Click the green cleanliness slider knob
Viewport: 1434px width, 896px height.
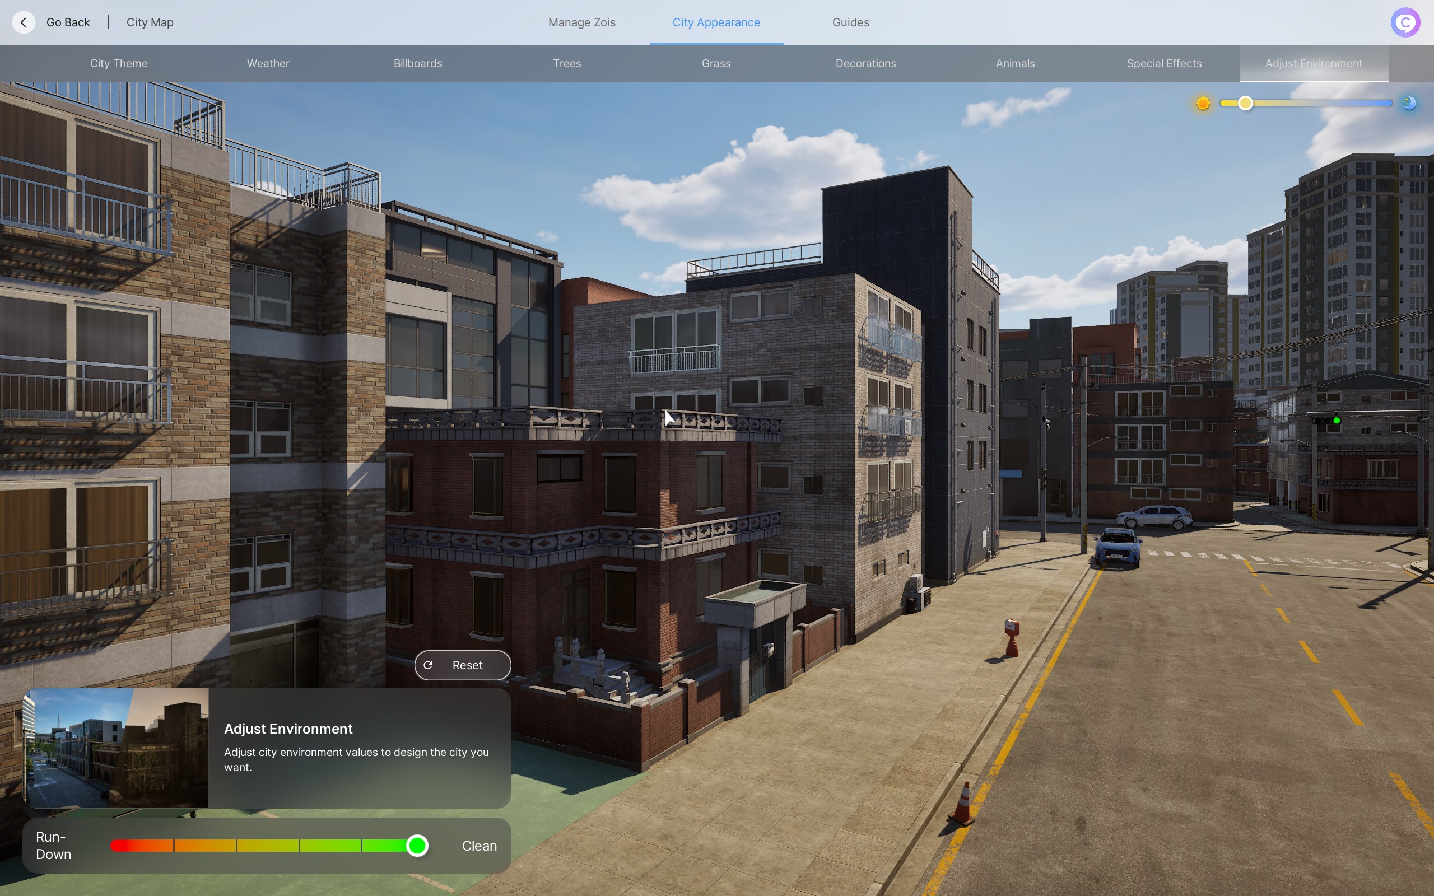[417, 846]
